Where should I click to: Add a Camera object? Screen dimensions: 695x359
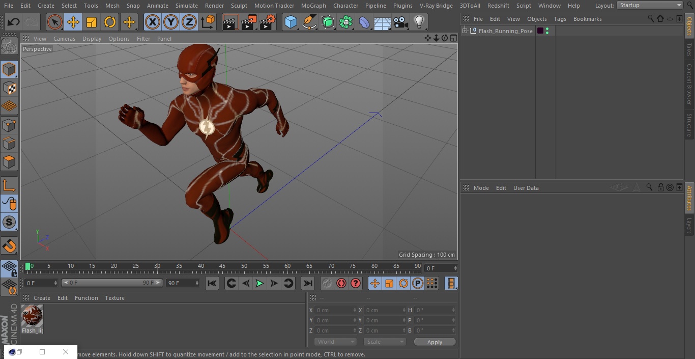click(401, 22)
